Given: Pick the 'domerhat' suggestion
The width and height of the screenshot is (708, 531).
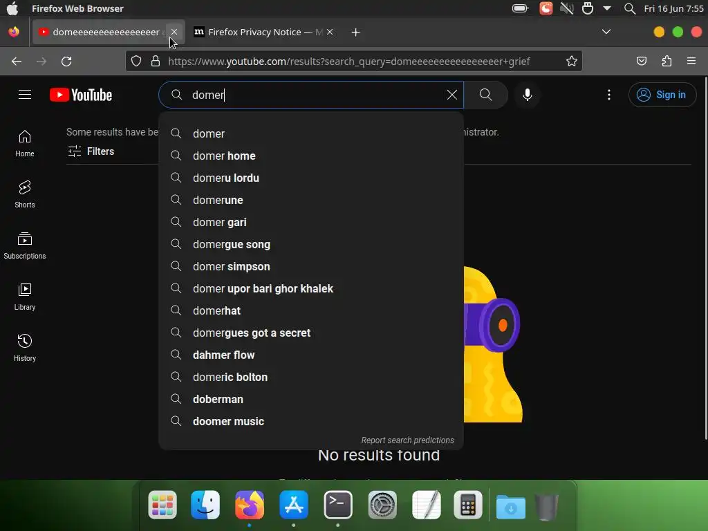Looking at the screenshot, I should 311,310.
